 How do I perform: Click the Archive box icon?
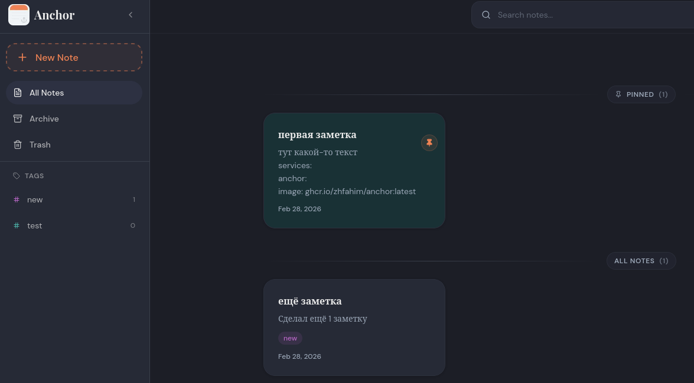(18, 119)
